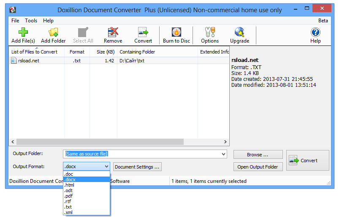Click the Help question mark icon
This screenshot has height=217, width=342.
315,32
